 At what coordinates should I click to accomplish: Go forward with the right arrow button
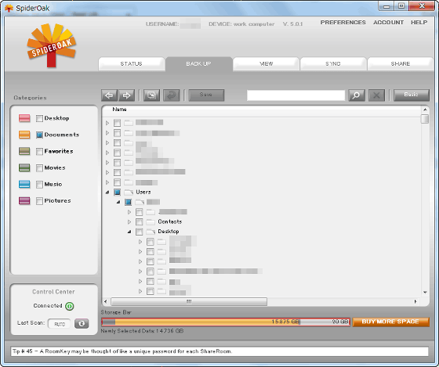tap(126, 95)
